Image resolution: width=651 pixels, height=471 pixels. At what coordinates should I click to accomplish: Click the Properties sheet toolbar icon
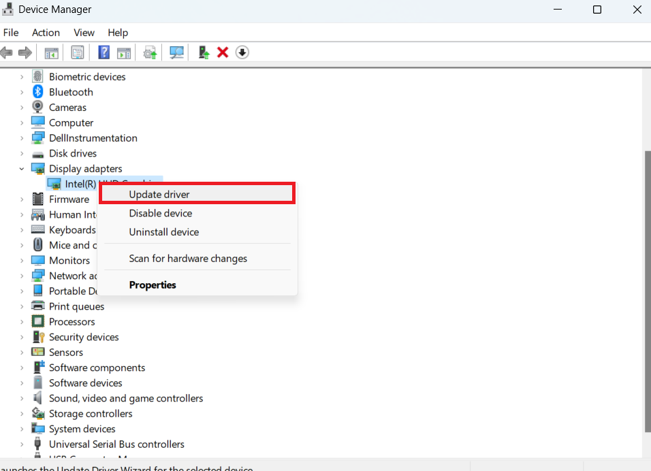(x=77, y=52)
